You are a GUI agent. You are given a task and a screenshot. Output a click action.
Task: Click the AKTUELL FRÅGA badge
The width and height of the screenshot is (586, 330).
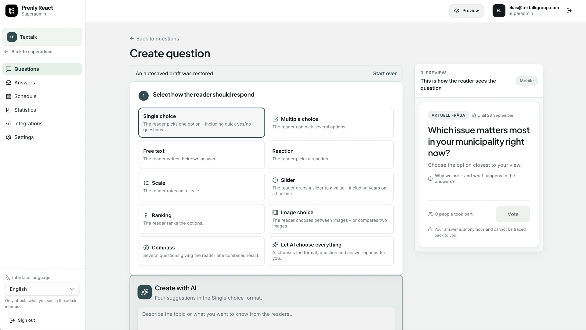click(448, 115)
